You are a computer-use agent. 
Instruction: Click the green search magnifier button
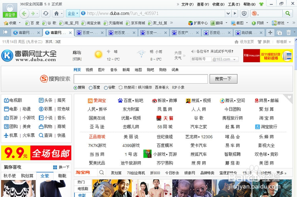point(287,13)
